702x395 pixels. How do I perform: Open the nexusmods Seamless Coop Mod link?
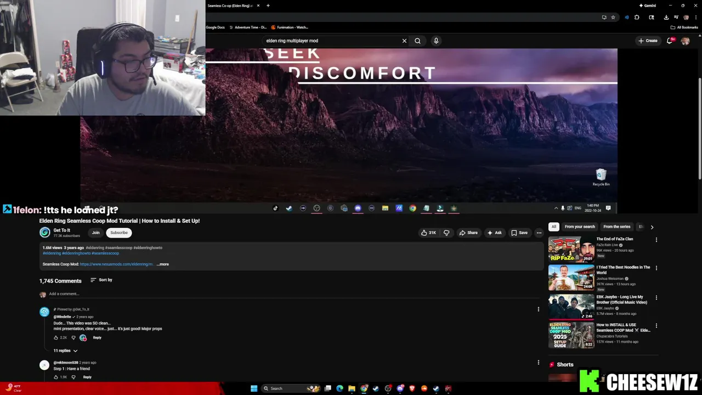tap(117, 264)
